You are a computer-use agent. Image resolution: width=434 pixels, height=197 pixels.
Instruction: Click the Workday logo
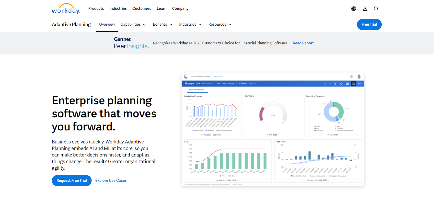click(x=66, y=9)
